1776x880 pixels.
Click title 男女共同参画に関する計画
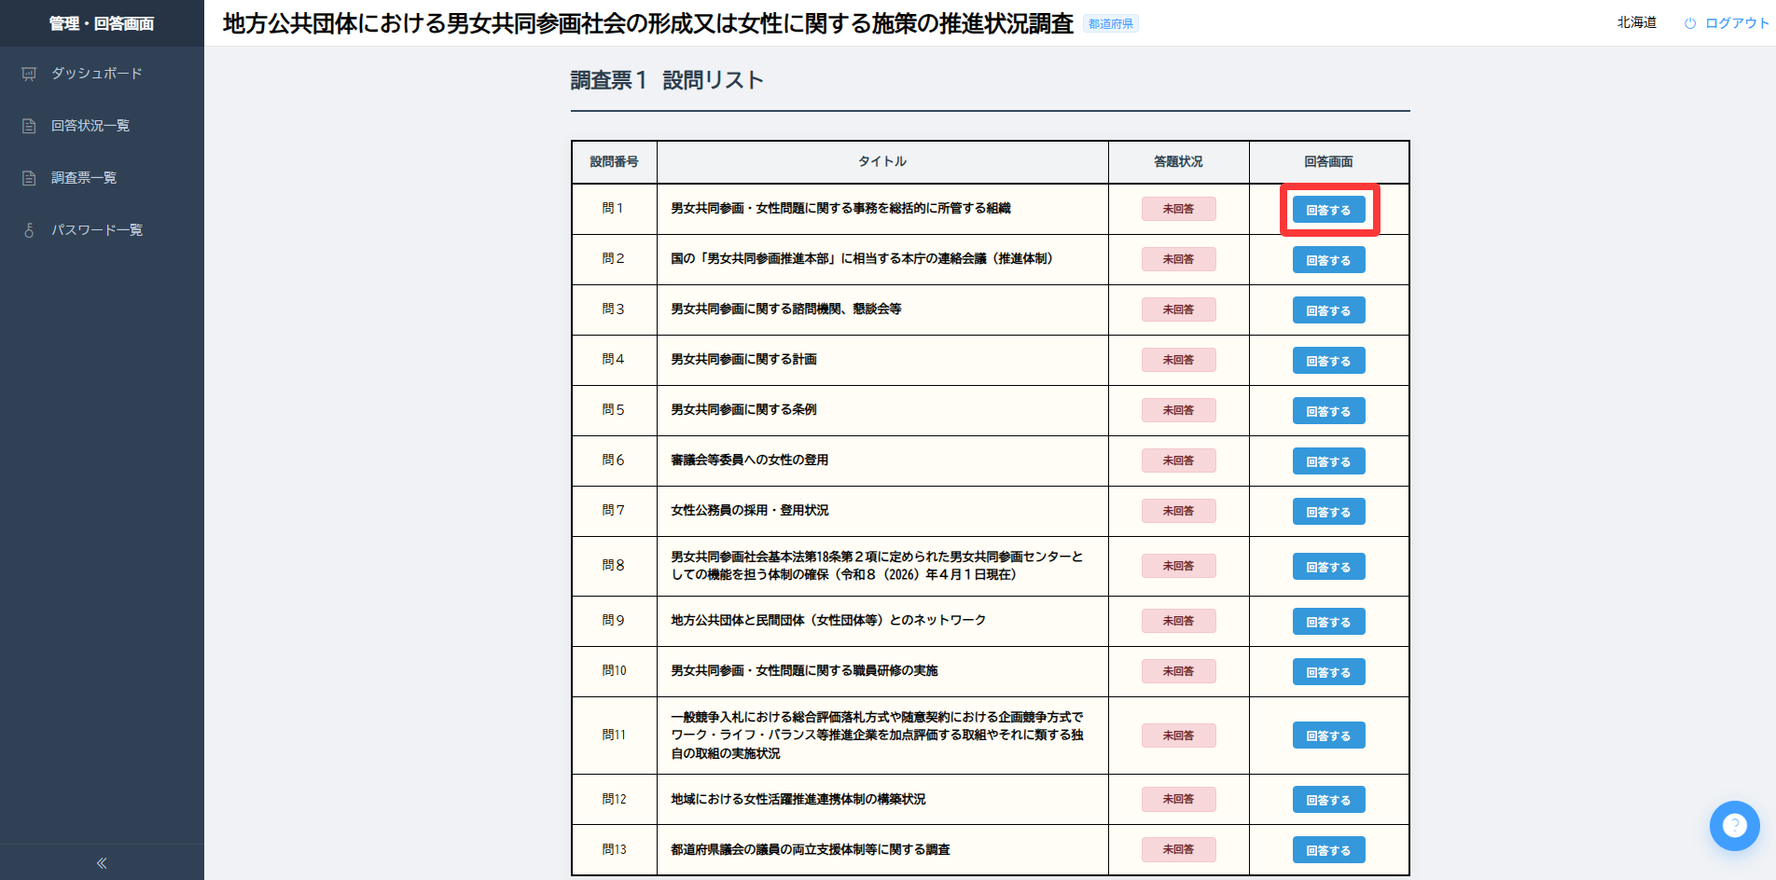(743, 359)
